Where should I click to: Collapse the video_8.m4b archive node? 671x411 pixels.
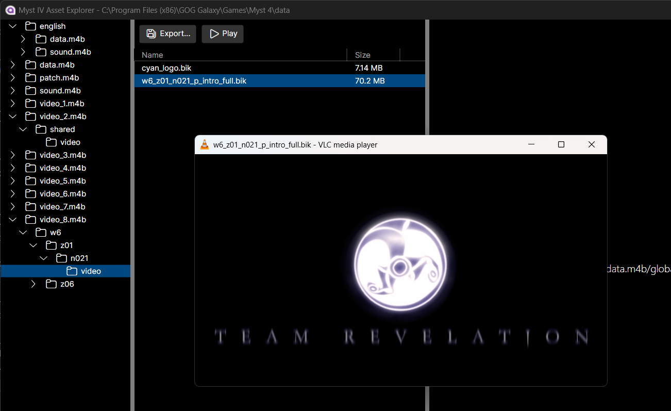point(13,220)
